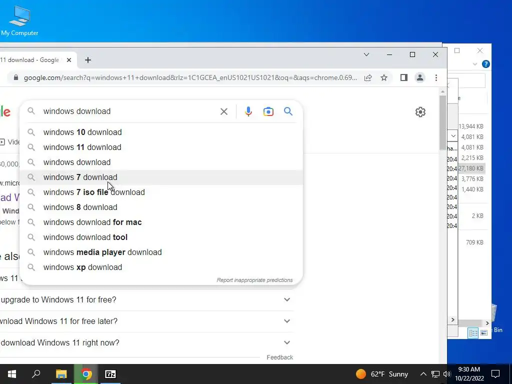
Task: Open Google quick settings gear
Action: click(420, 112)
